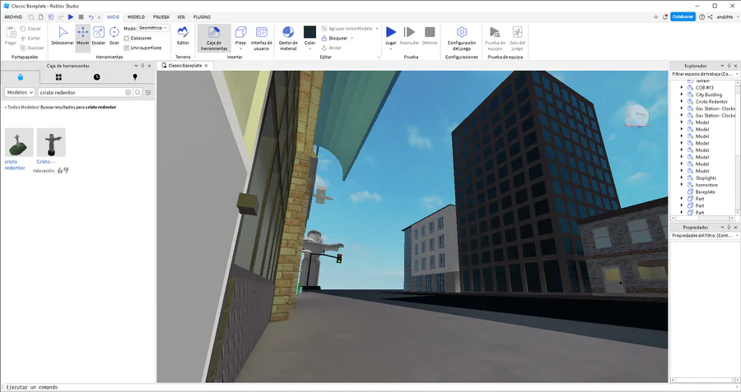Click the cristo redentor green-base thumbnail
The width and height of the screenshot is (741, 392).
pos(19,142)
